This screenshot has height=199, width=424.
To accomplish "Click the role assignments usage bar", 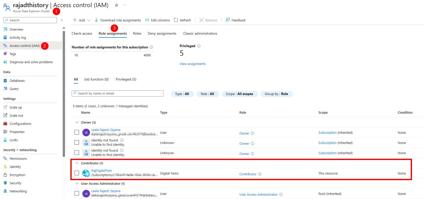I will [x=112, y=51].
